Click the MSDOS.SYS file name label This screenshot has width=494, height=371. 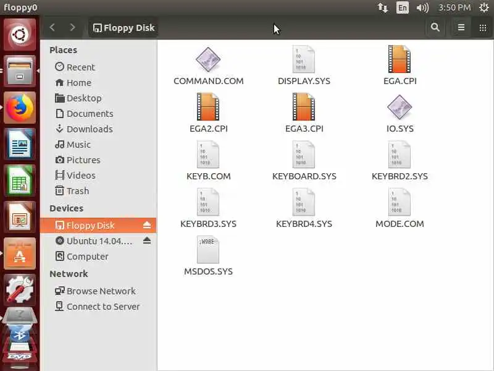point(208,271)
